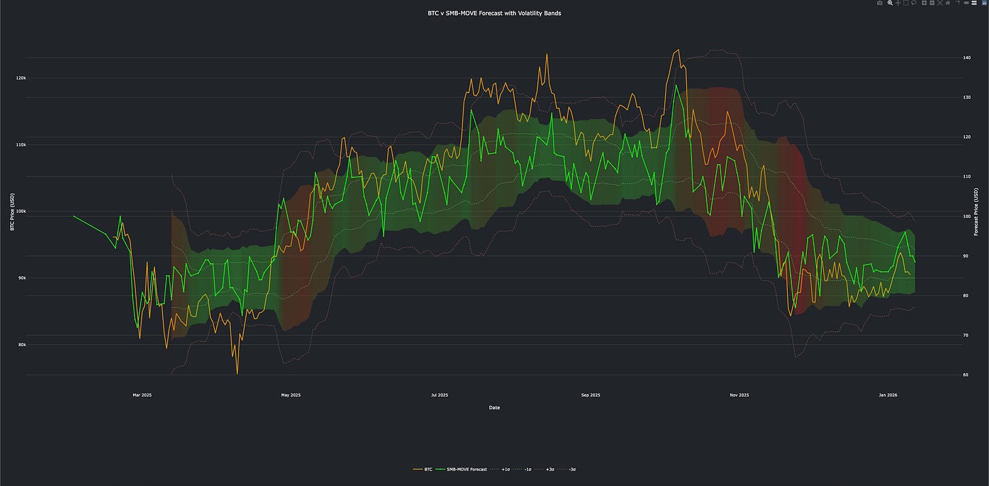Compare data on hover icon

click(974, 3)
